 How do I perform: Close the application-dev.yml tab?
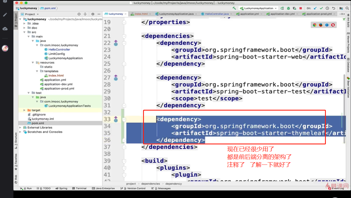click(x=297, y=14)
